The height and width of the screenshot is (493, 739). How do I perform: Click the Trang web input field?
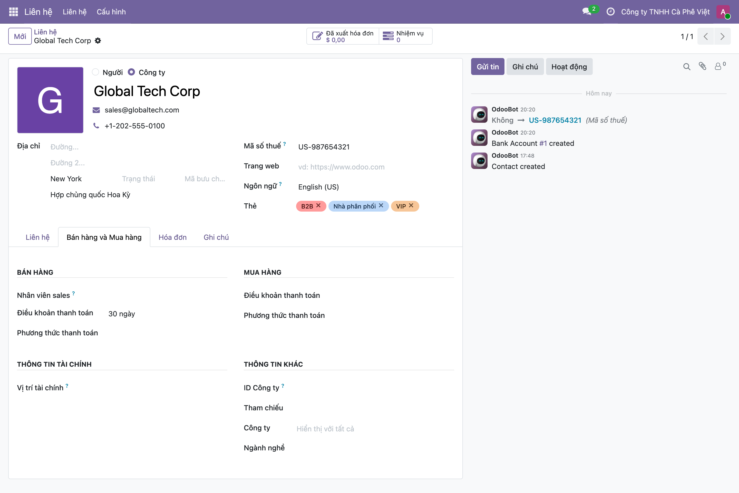tap(375, 167)
